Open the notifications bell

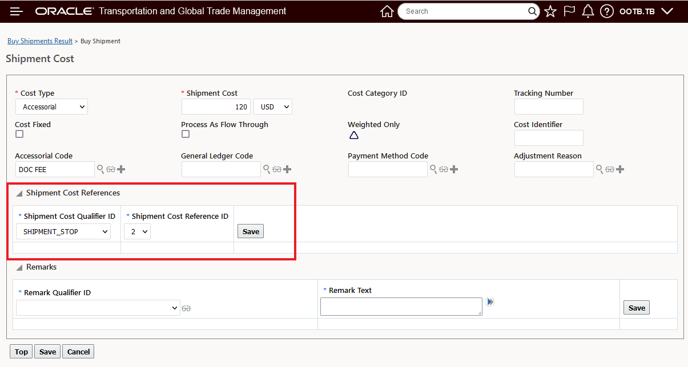[x=588, y=11]
